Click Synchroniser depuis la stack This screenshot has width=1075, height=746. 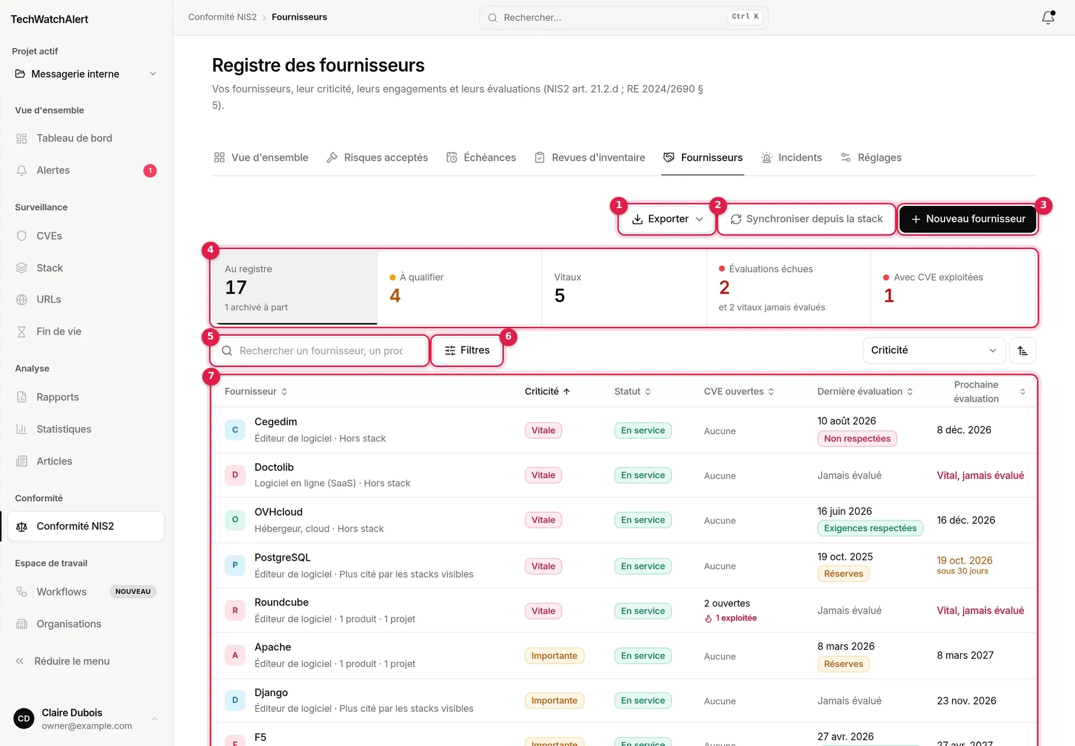point(807,219)
